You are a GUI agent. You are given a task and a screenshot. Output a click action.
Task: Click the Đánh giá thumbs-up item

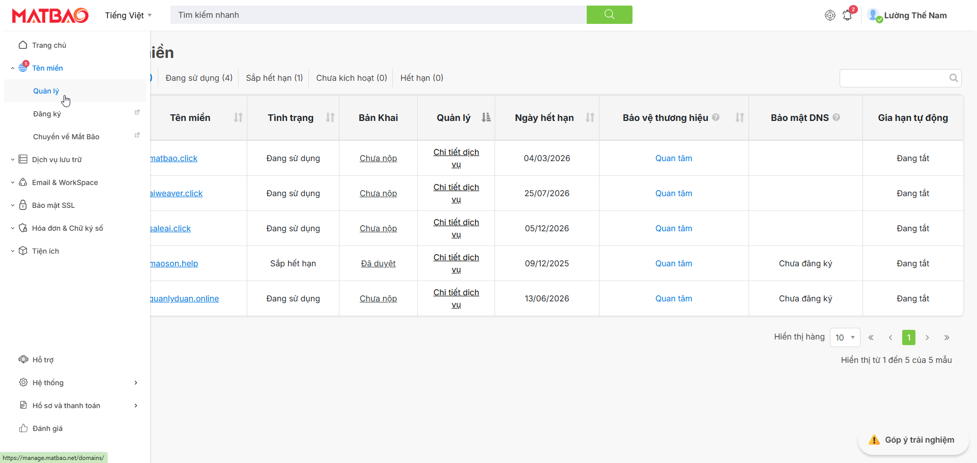[47, 428]
